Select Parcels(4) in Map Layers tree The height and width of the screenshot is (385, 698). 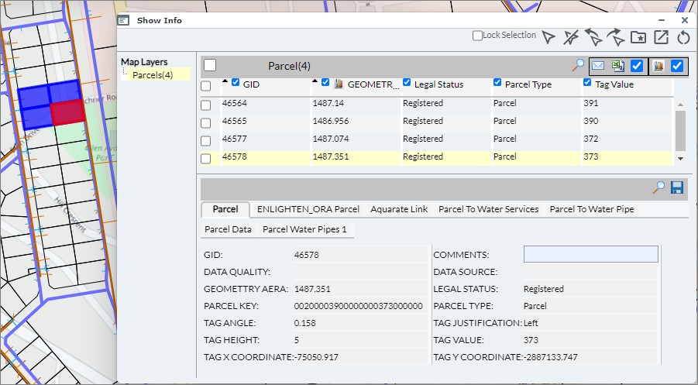coord(152,75)
